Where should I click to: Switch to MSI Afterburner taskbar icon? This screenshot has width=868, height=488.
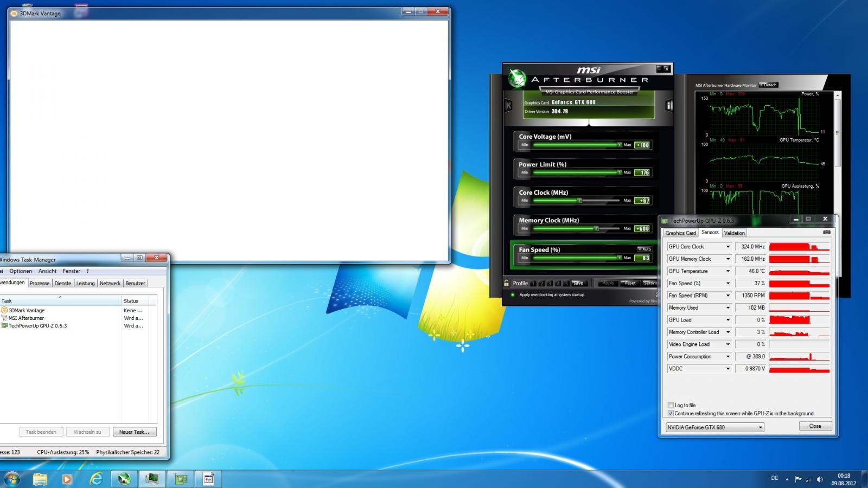point(124,479)
